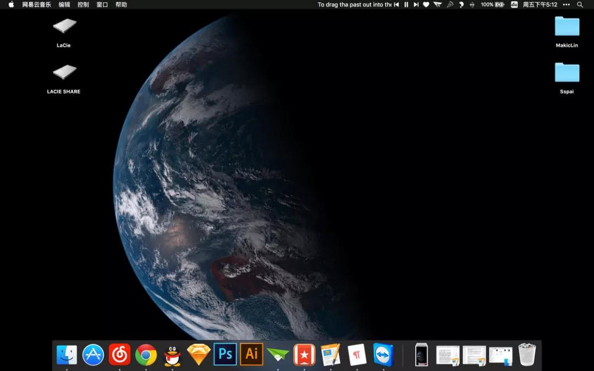The width and height of the screenshot is (594, 371).
Task: Launch Sketch from the dock
Action: [199, 354]
